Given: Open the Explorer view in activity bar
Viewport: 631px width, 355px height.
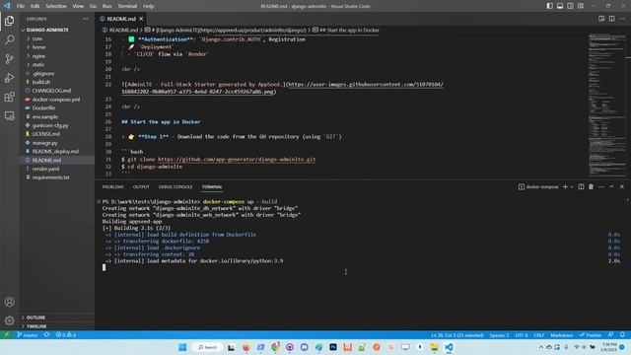Looking at the screenshot, I should (9, 21).
